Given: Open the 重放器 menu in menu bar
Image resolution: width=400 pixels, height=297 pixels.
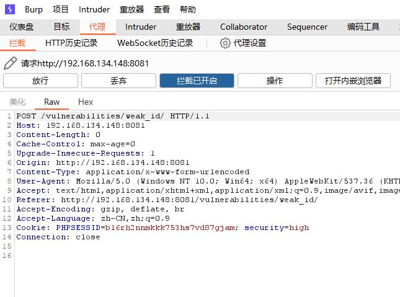Looking at the screenshot, I should pos(131,9).
